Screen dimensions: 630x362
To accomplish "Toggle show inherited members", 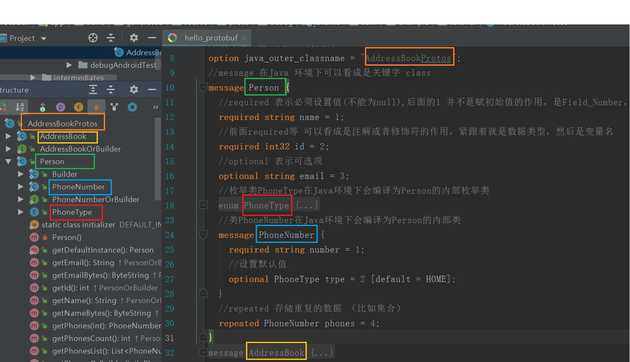I will pyautogui.click(x=42, y=107).
